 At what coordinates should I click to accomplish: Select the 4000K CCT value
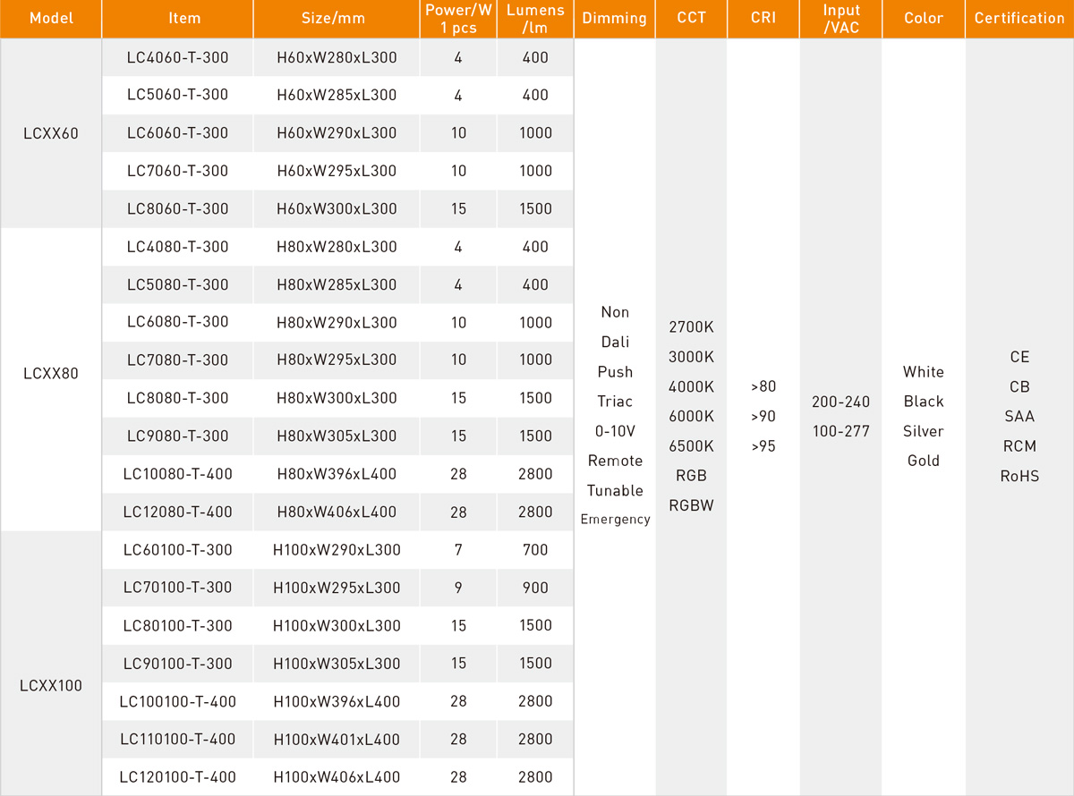click(691, 387)
